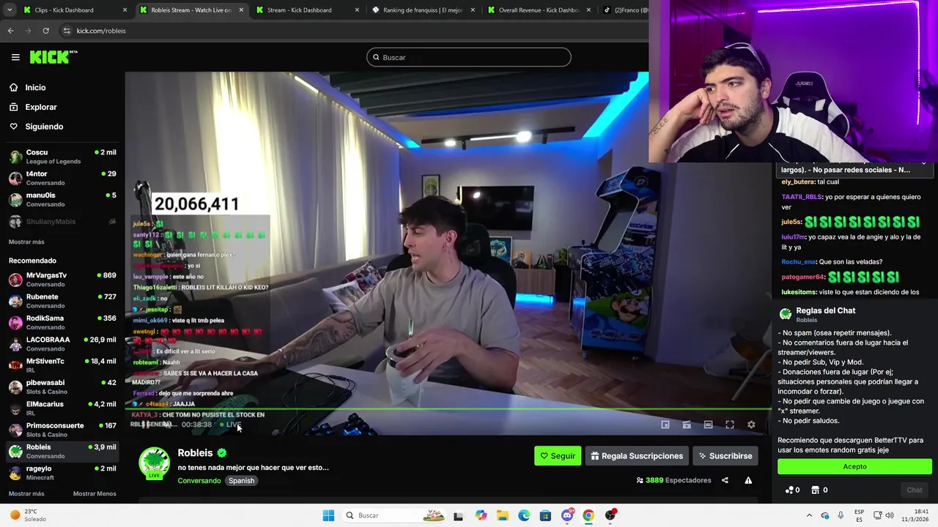Image resolution: width=938 pixels, height=527 pixels.
Task: Report stream with warning triangle icon
Action: 748,480
